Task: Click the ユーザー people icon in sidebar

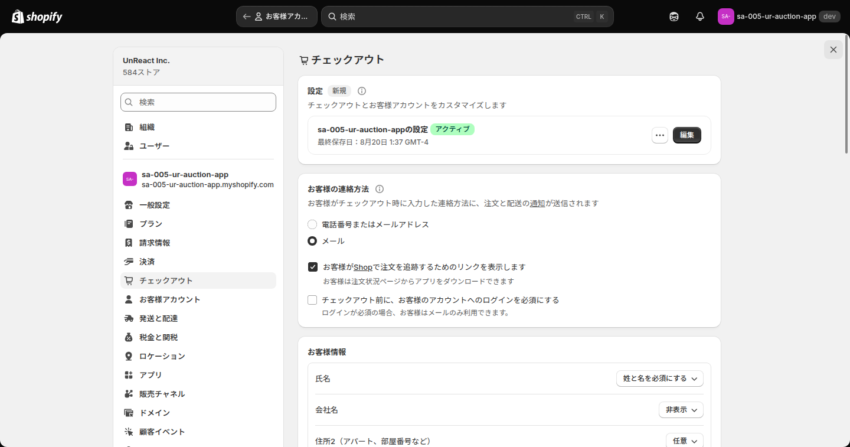Action: pos(129,146)
